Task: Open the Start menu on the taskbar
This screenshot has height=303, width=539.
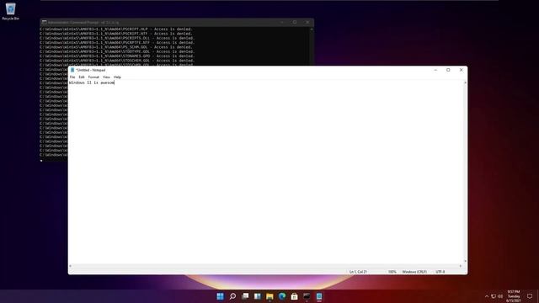Action: click(221, 296)
